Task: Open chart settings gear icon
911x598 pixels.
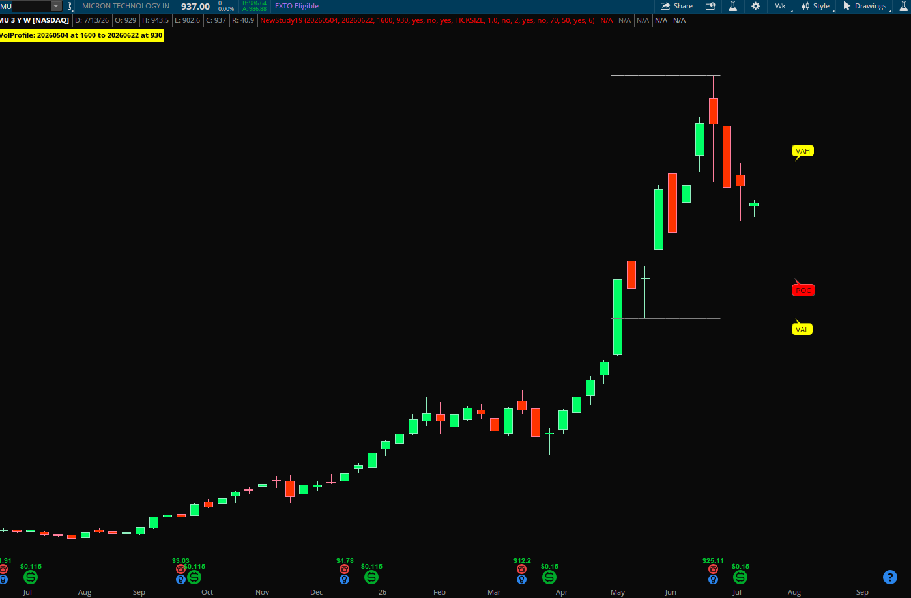Action: pos(755,6)
